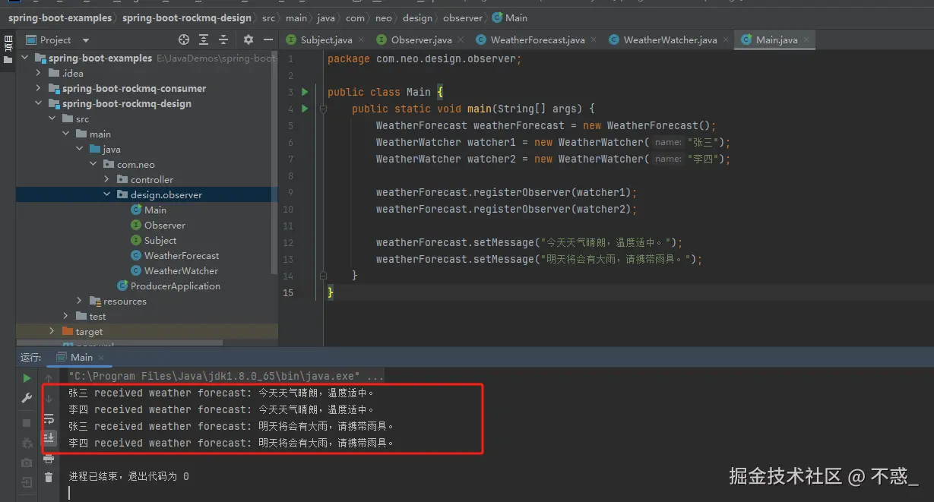Hide the Project panel with minus icon

(x=268, y=39)
